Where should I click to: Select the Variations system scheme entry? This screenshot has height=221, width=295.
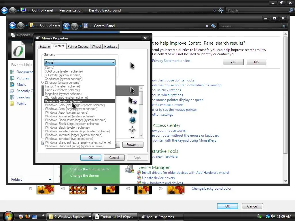tap(80, 101)
